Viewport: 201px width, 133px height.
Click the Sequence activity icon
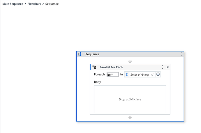pos(80,54)
